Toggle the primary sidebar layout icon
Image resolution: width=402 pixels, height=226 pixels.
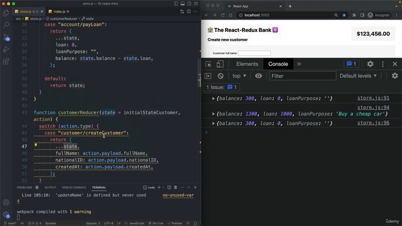(x=176, y=4)
